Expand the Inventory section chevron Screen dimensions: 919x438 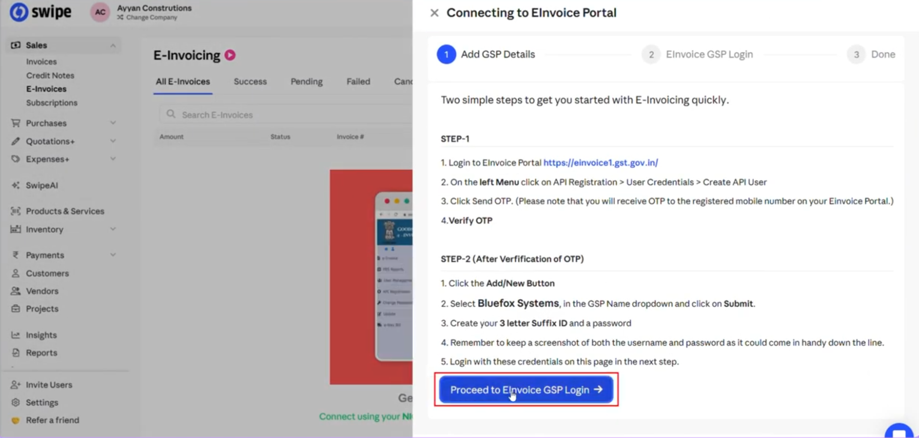[x=113, y=229]
